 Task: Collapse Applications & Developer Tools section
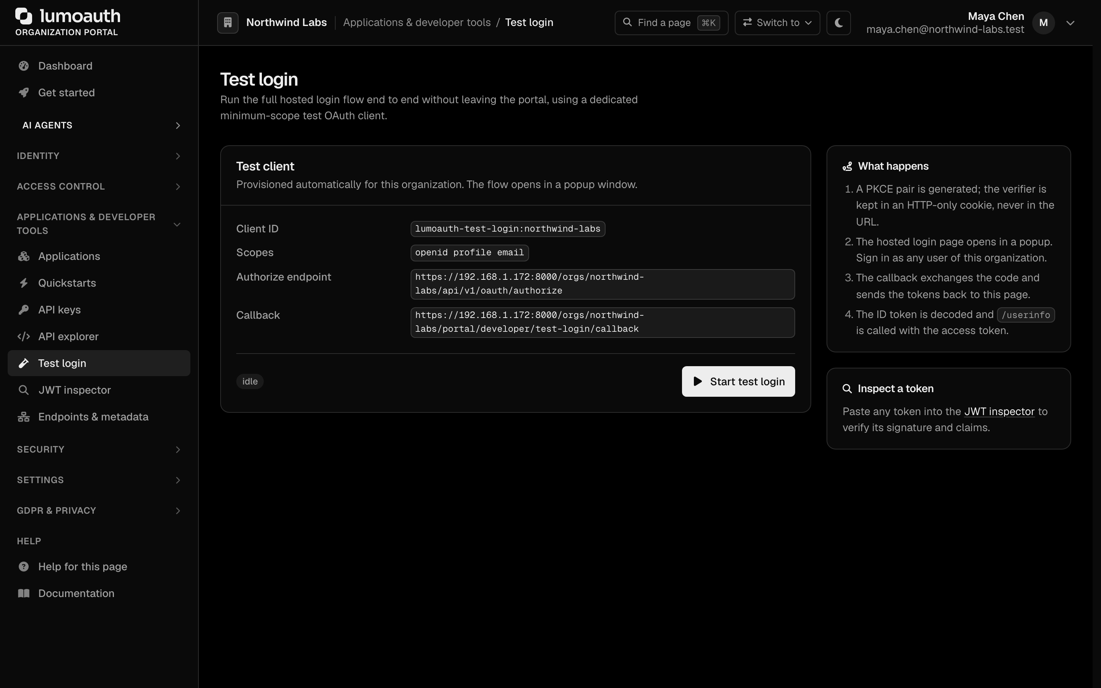pos(99,224)
